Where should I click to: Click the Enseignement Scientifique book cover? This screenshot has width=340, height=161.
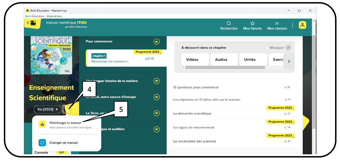[51, 54]
